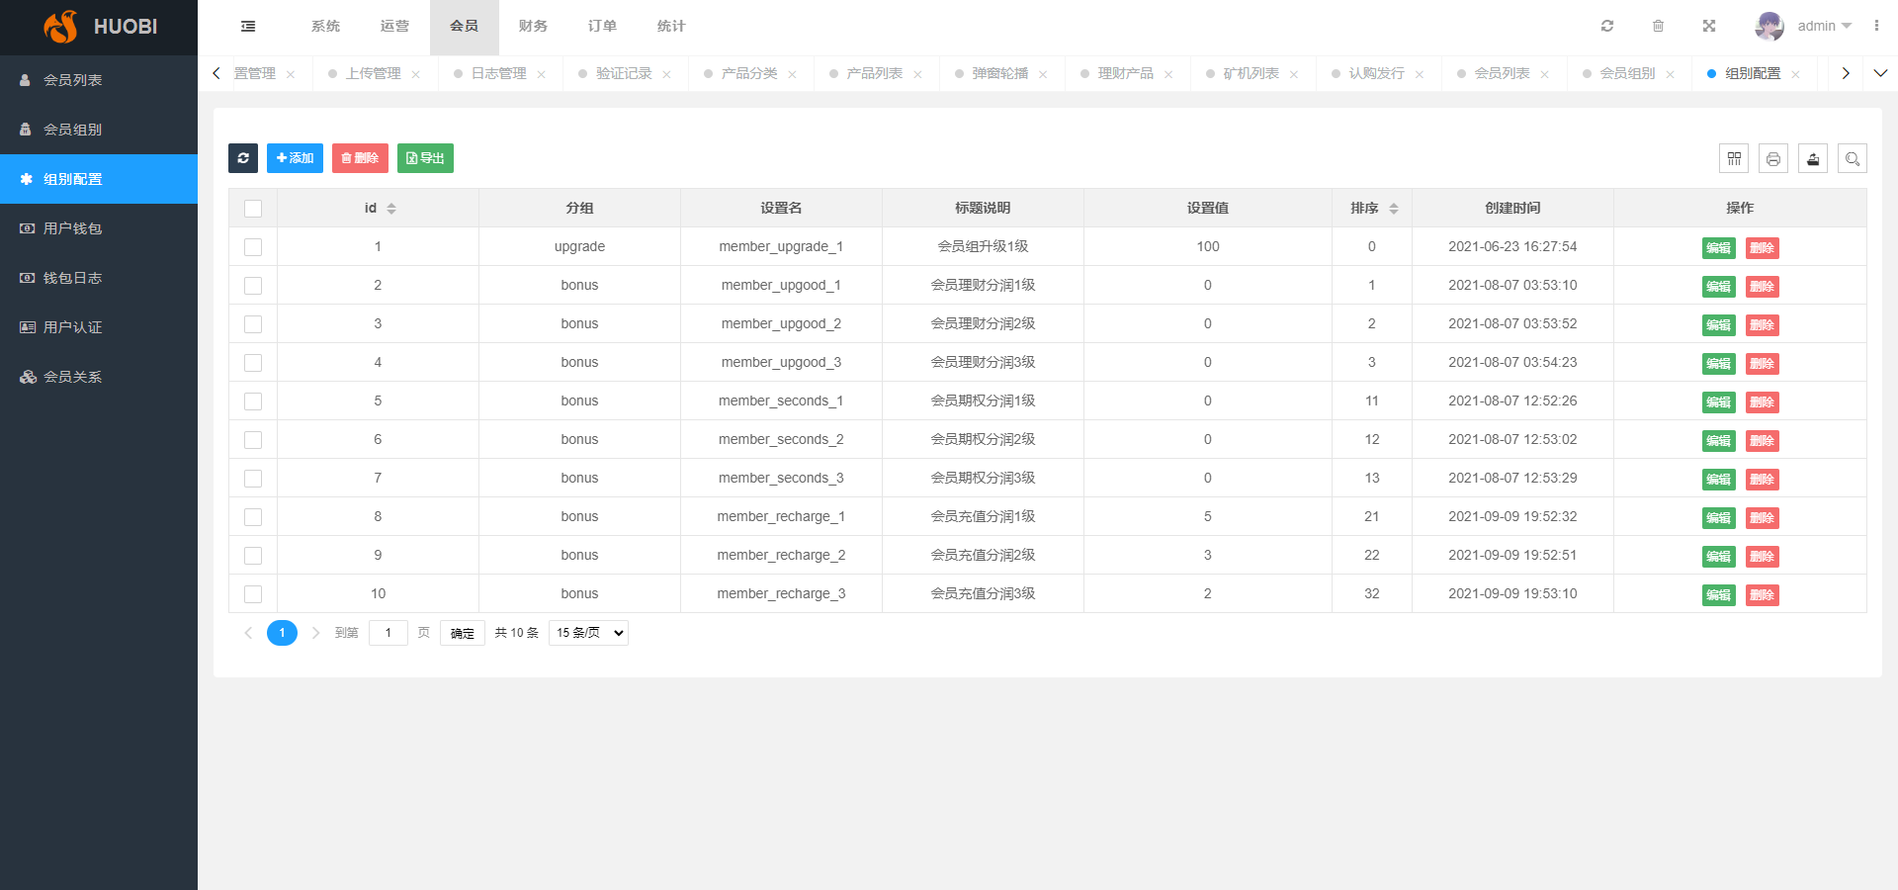Click the trash icon to clear cache

[x=1659, y=27]
